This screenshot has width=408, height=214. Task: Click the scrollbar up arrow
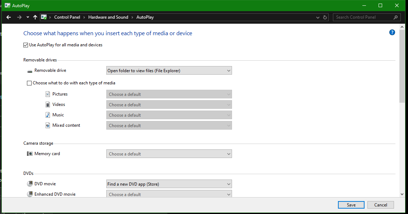coord(402,27)
